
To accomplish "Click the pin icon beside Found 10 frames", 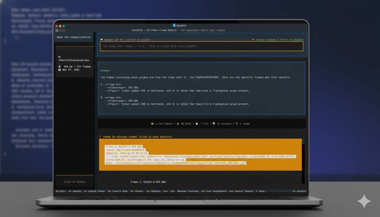I will point(100,137).
